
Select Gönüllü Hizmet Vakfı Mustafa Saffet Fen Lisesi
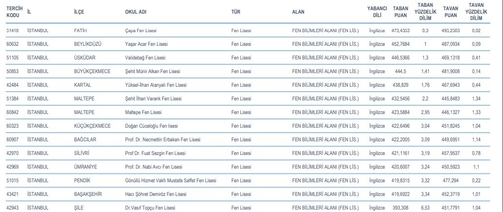coord(171,181)
